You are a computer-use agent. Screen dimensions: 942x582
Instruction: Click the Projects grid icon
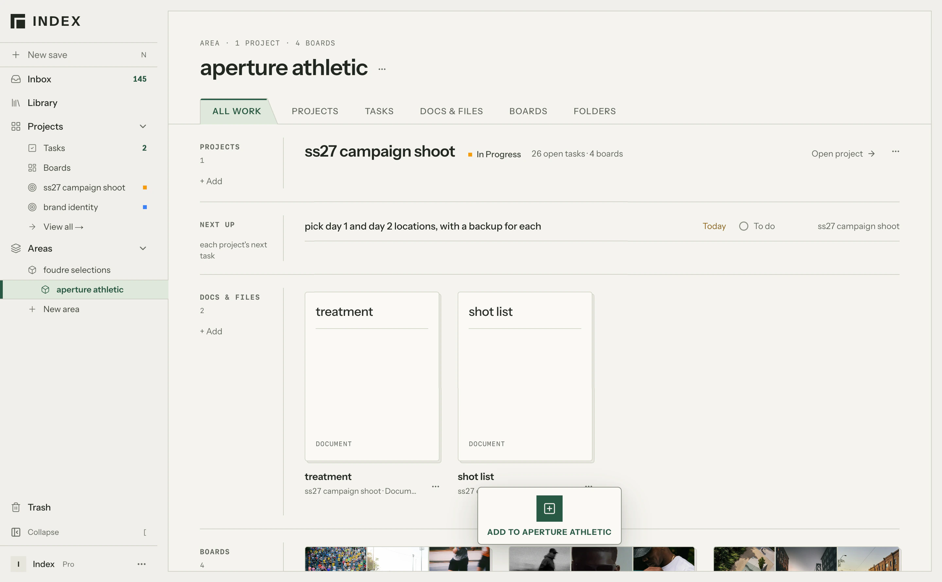click(x=16, y=126)
